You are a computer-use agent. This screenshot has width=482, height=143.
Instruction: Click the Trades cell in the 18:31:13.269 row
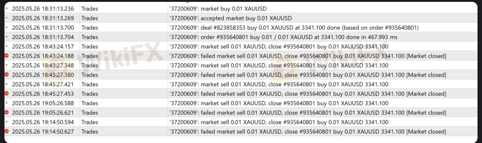(90, 18)
